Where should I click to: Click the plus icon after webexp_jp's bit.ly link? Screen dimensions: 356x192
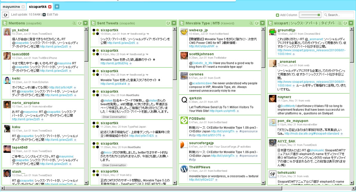point(217,46)
